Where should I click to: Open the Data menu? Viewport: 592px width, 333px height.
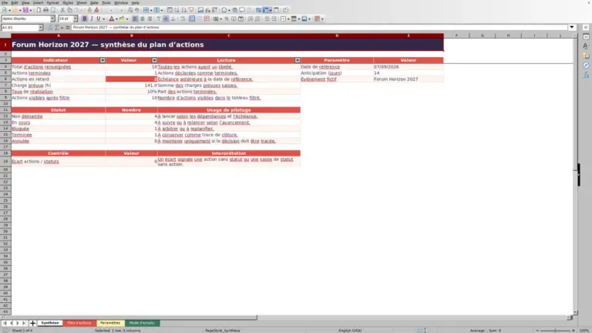pos(94,2)
